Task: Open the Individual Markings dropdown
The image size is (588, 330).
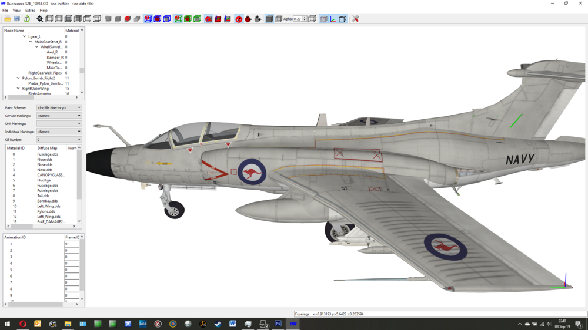Action: point(59,132)
